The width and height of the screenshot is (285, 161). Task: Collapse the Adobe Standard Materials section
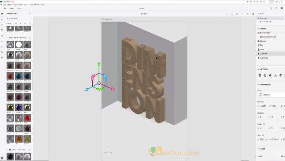tap(7, 38)
